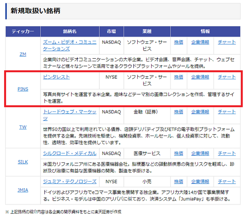Open the PINS ticker link
The height and width of the screenshot is (217, 245).
(23, 89)
